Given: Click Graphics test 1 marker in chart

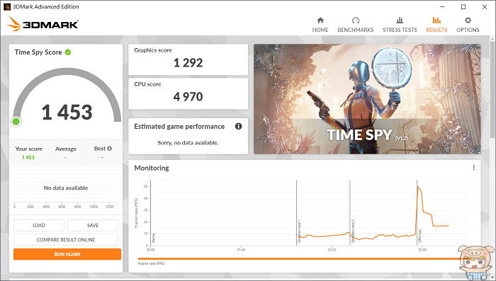Looking at the screenshot, I should (299, 231).
